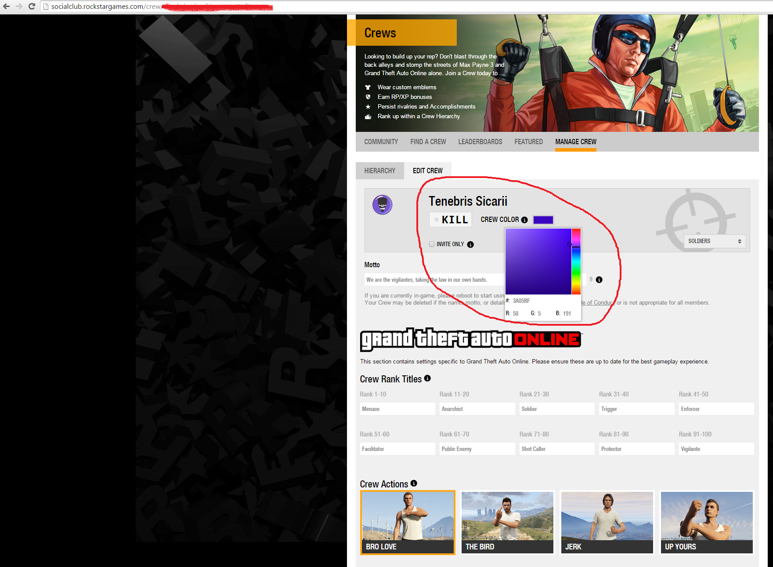Click the purple crew color swatch
Image resolution: width=773 pixels, height=567 pixels.
pos(543,220)
